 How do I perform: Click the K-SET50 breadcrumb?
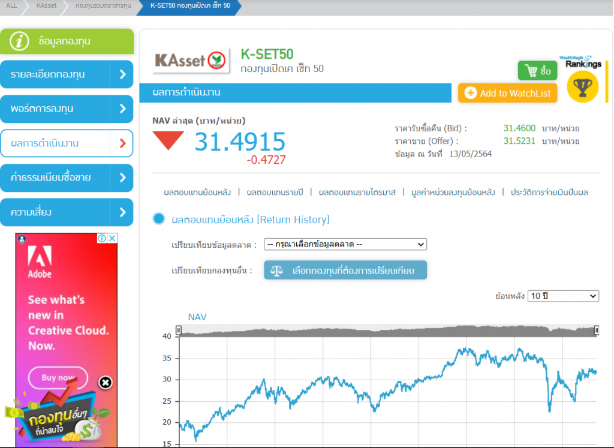(190, 6)
